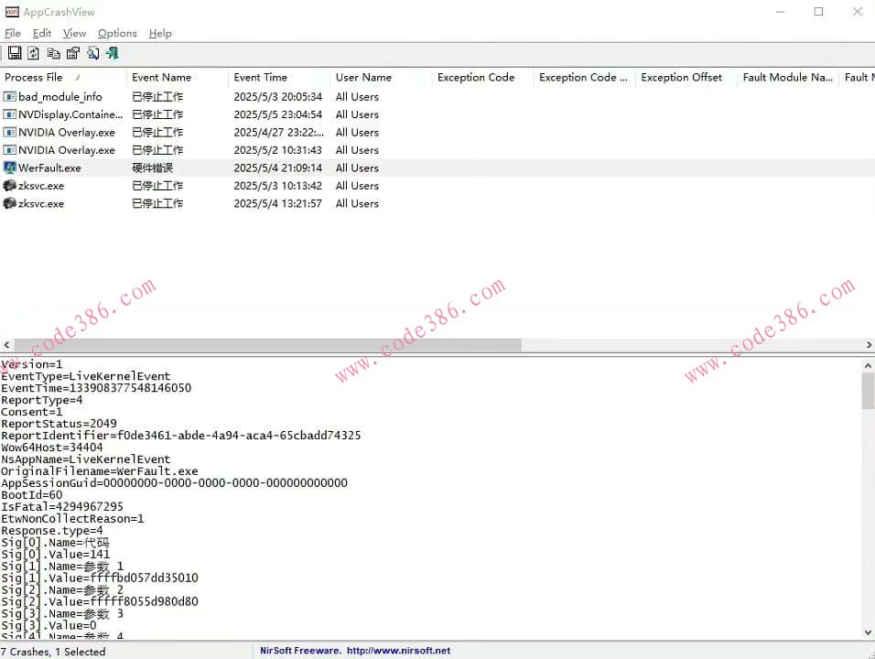Click the 硬件错误 event name cell

pos(152,168)
